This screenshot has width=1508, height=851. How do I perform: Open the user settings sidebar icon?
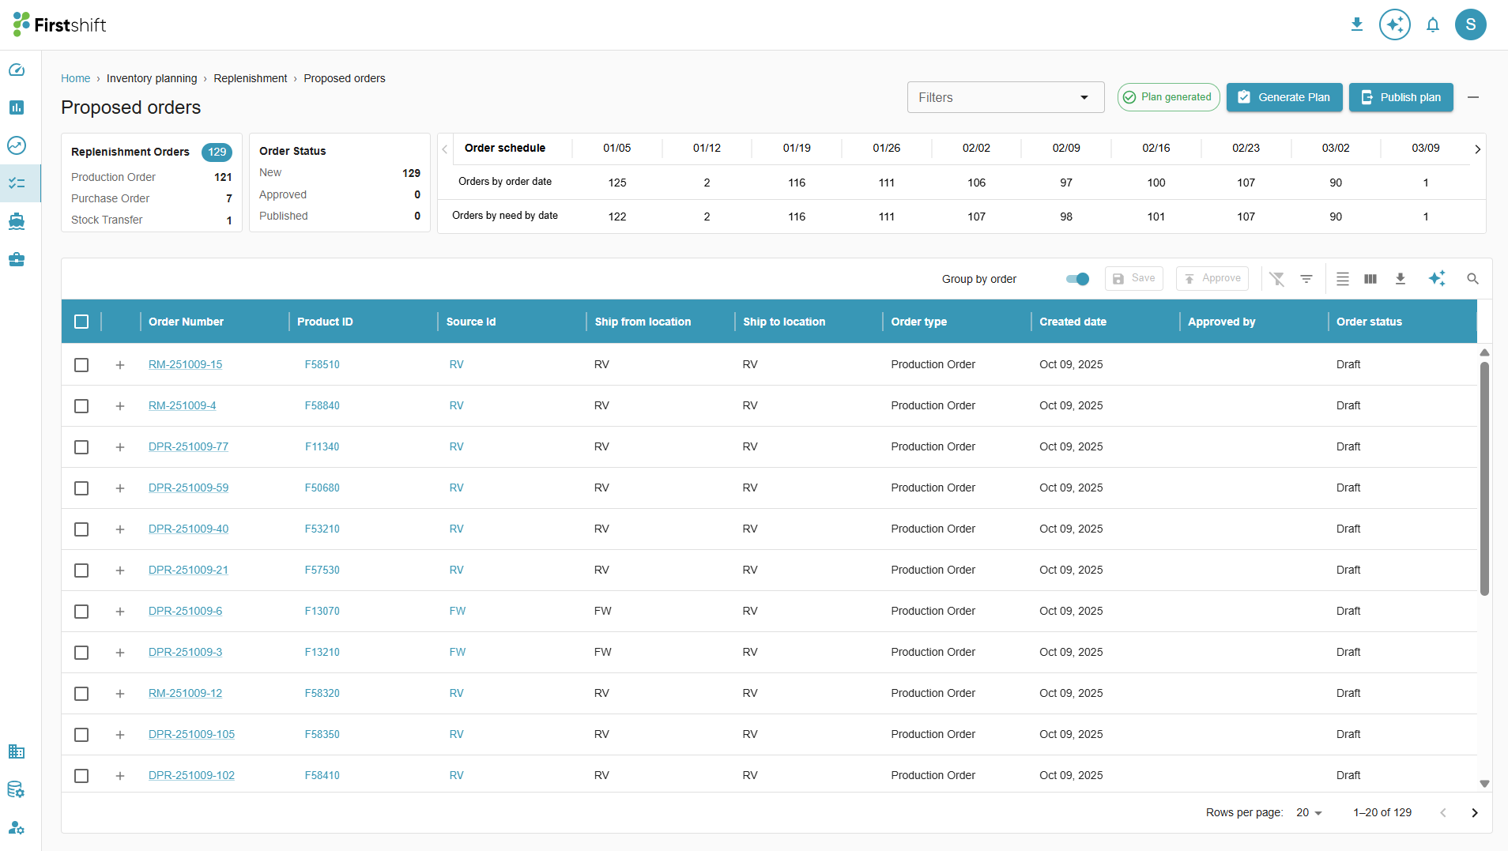[x=17, y=827]
